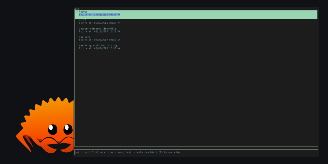This screenshot has width=328, height=164.
Task: Select 'remaining stuff for this app' bin
Action: coord(98,45)
